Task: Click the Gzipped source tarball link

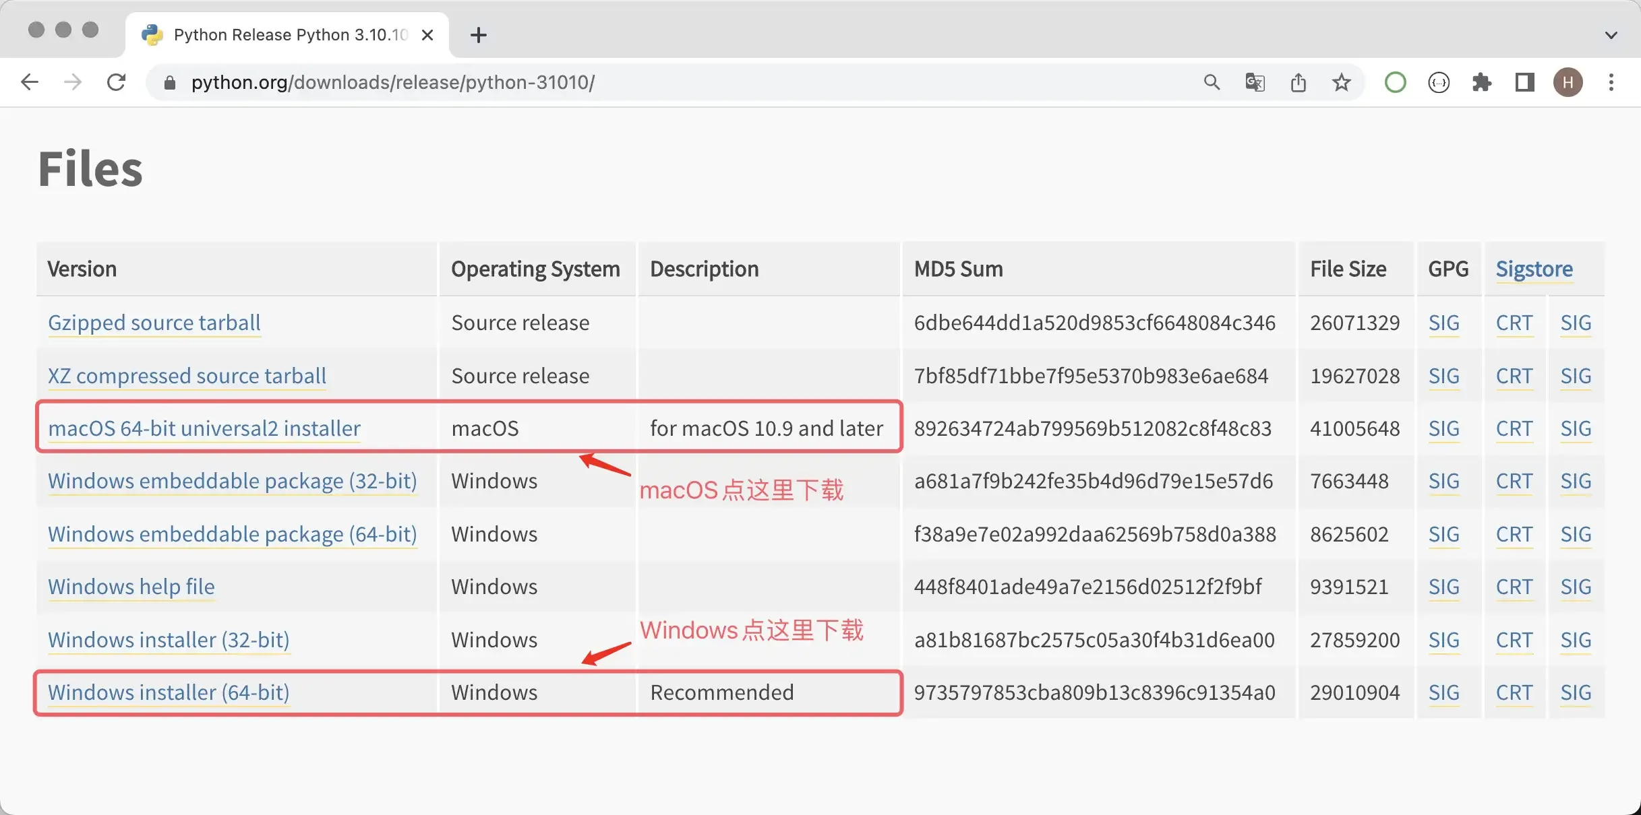Action: [x=154, y=323]
